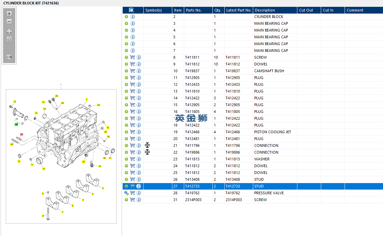Open info for selected STUD T412733 row
This screenshot has height=236, width=383.
[139, 186]
